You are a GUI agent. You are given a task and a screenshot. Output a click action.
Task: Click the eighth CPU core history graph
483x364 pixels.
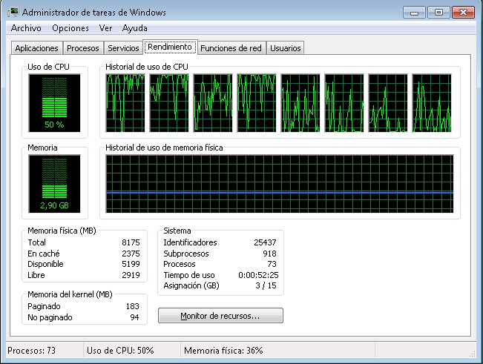(x=432, y=103)
